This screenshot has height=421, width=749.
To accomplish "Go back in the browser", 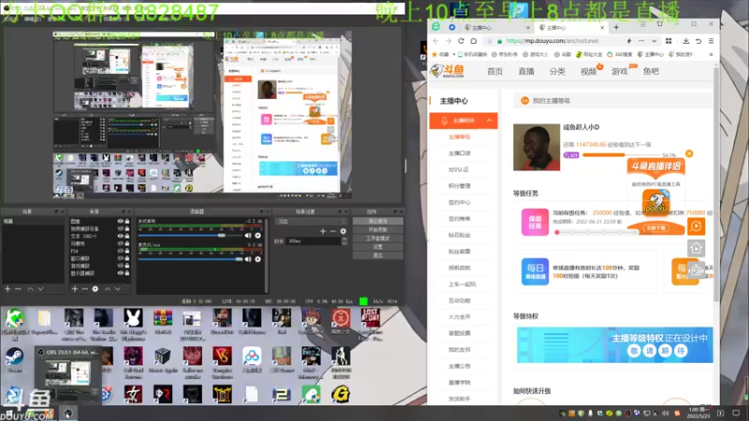I will click(435, 41).
